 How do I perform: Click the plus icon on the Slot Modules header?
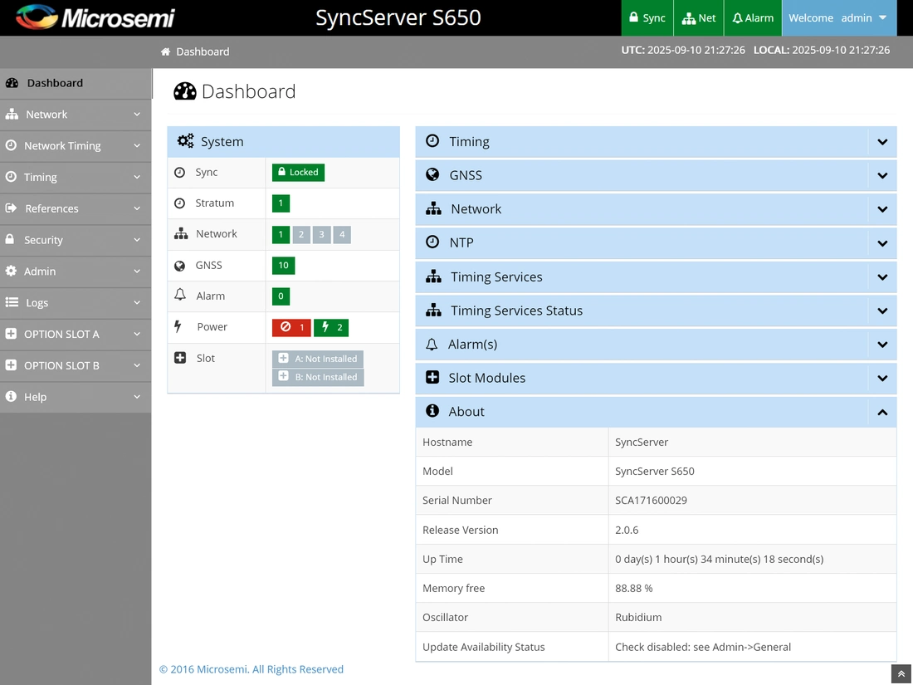432,378
